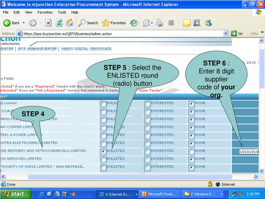Image resolution: width=265 pixels, height=199 pixels.
Task: Select NONE for ON SERVICES LIMITED
Action: pos(191,159)
